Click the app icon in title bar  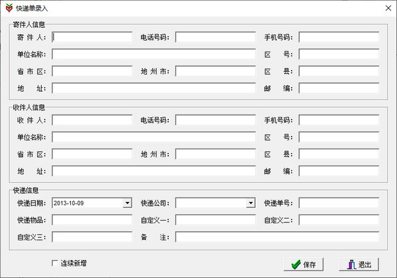(x=8, y=8)
